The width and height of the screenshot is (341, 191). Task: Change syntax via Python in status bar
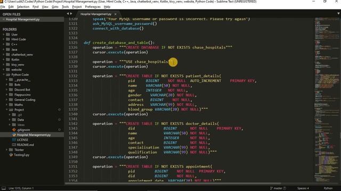(328, 188)
